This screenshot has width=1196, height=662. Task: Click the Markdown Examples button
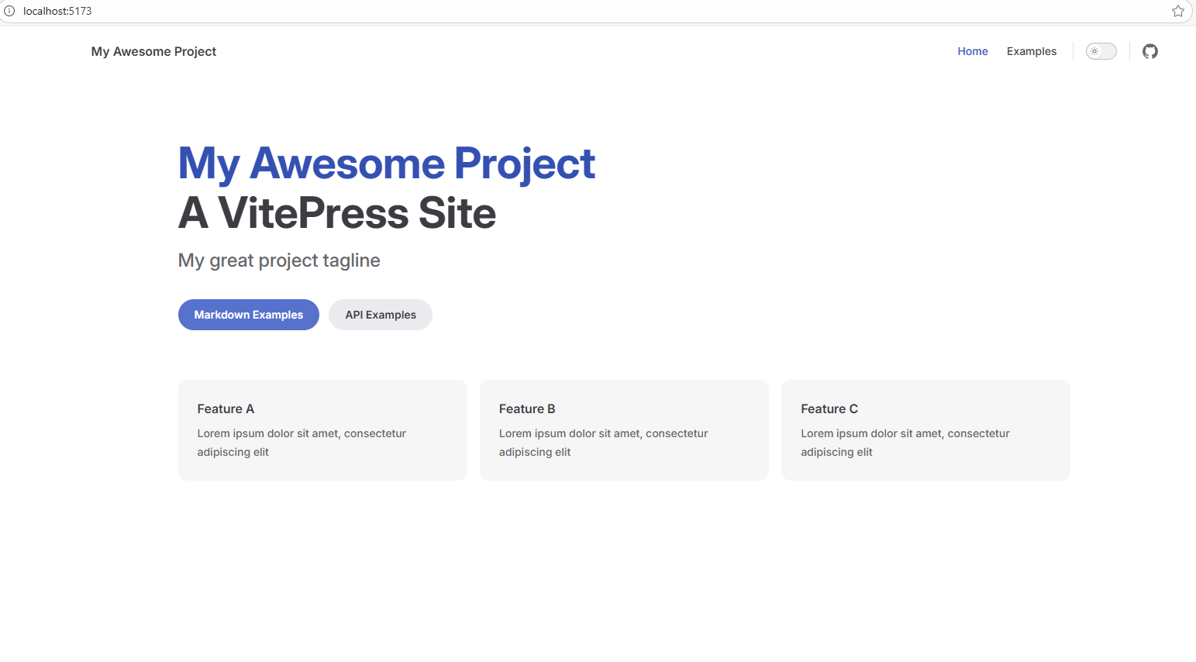pos(249,315)
